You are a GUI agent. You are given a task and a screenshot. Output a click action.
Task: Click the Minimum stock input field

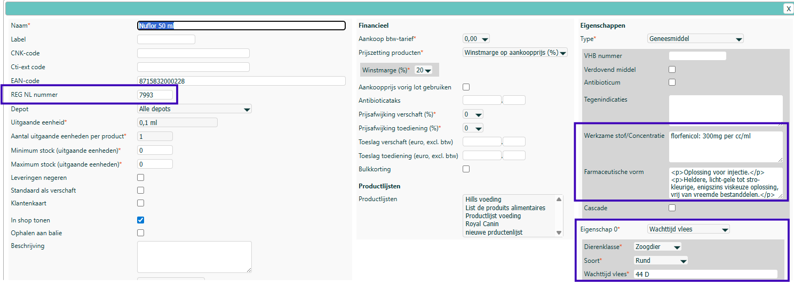[155, 150]
